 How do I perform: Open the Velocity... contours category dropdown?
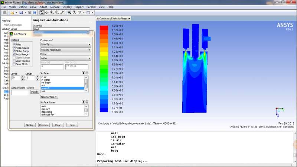66,44
